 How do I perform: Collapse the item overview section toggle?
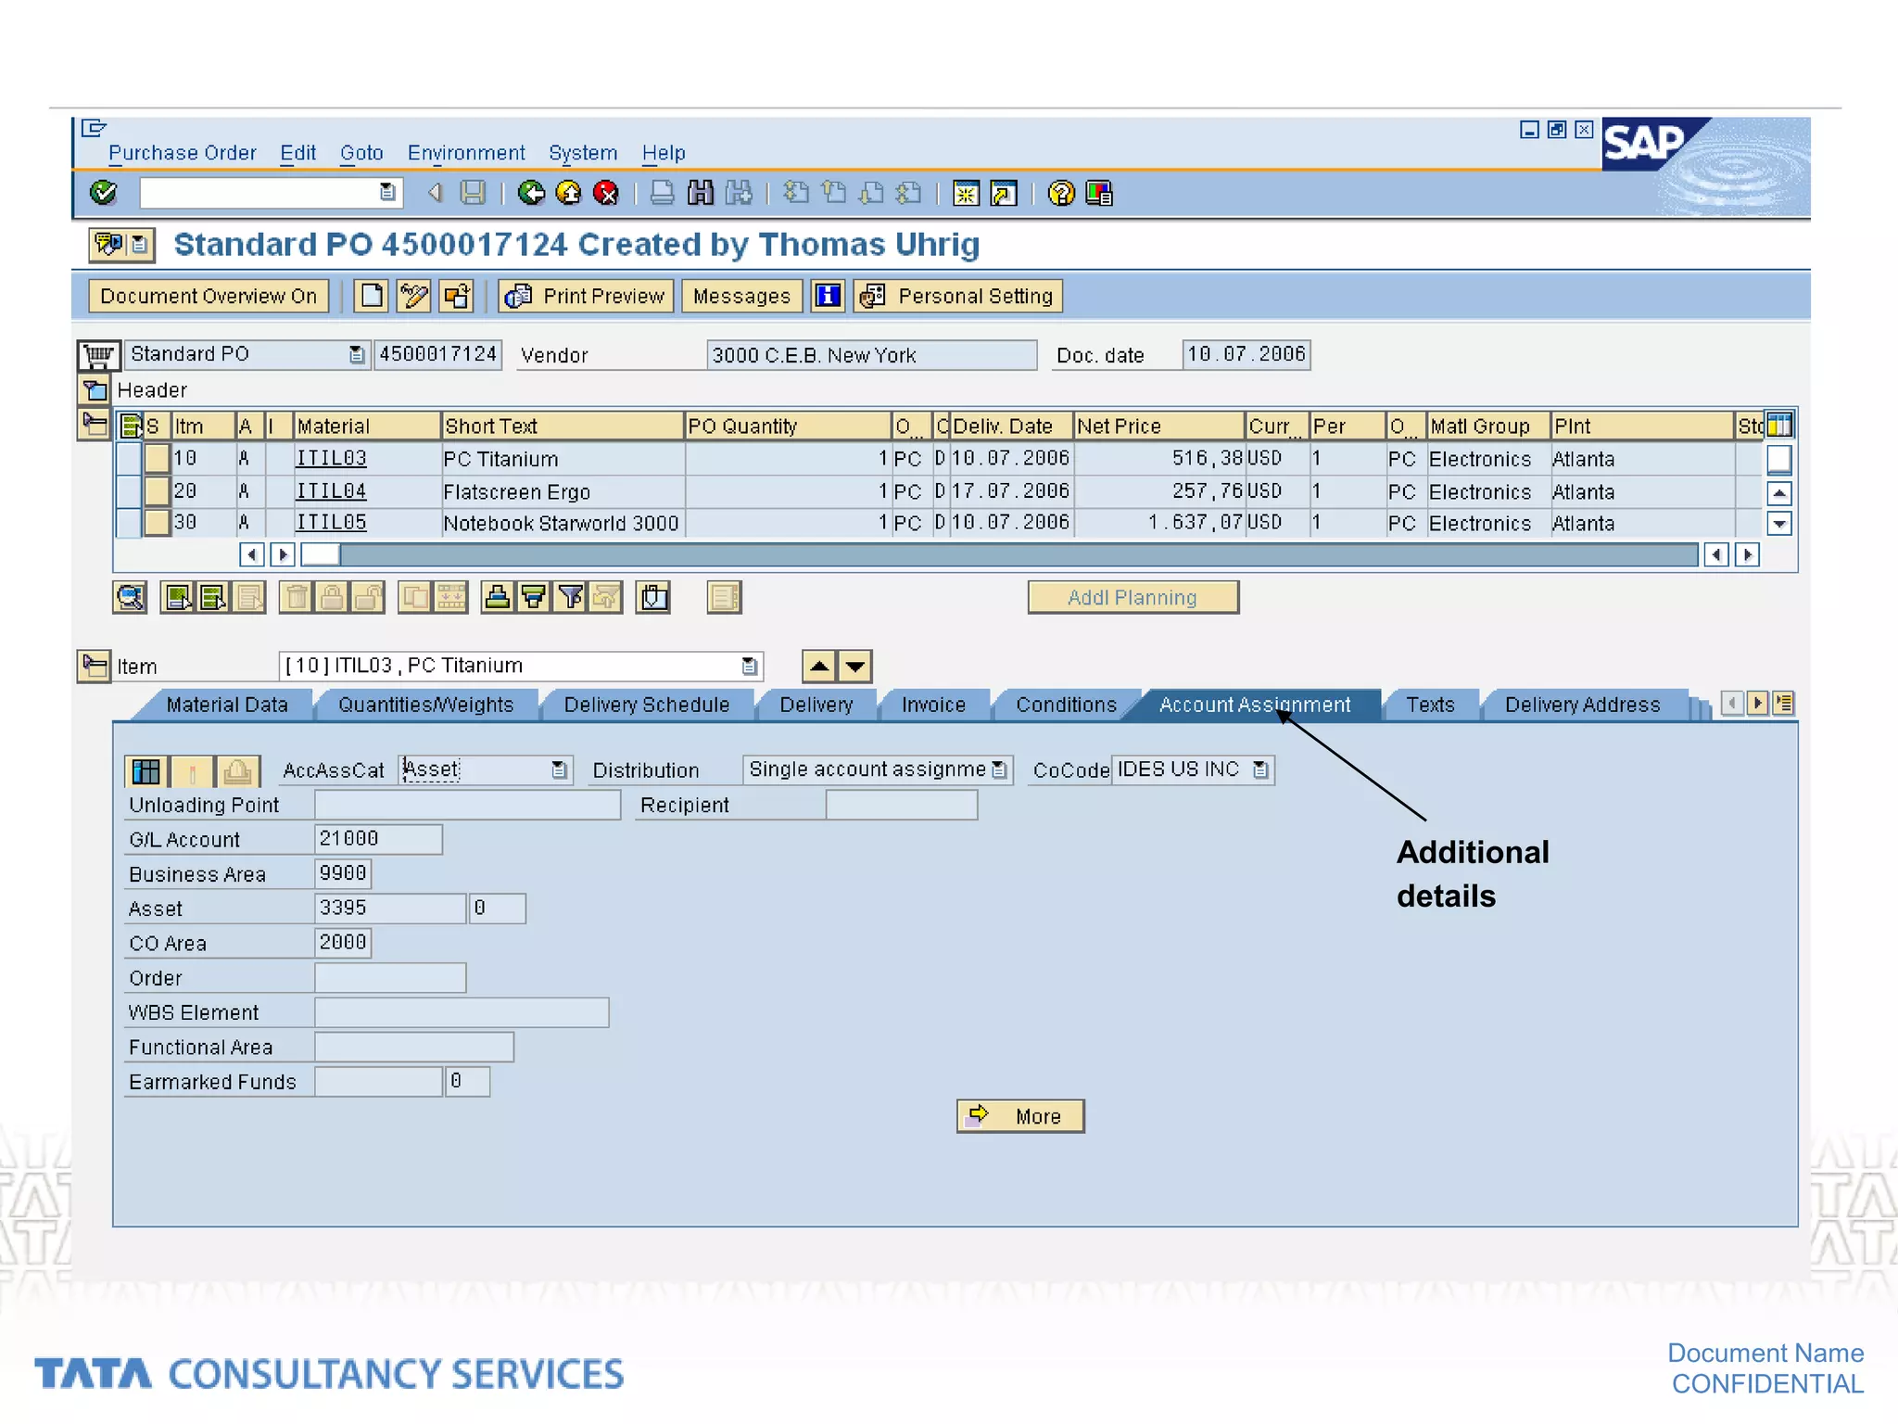coord(95,425)
